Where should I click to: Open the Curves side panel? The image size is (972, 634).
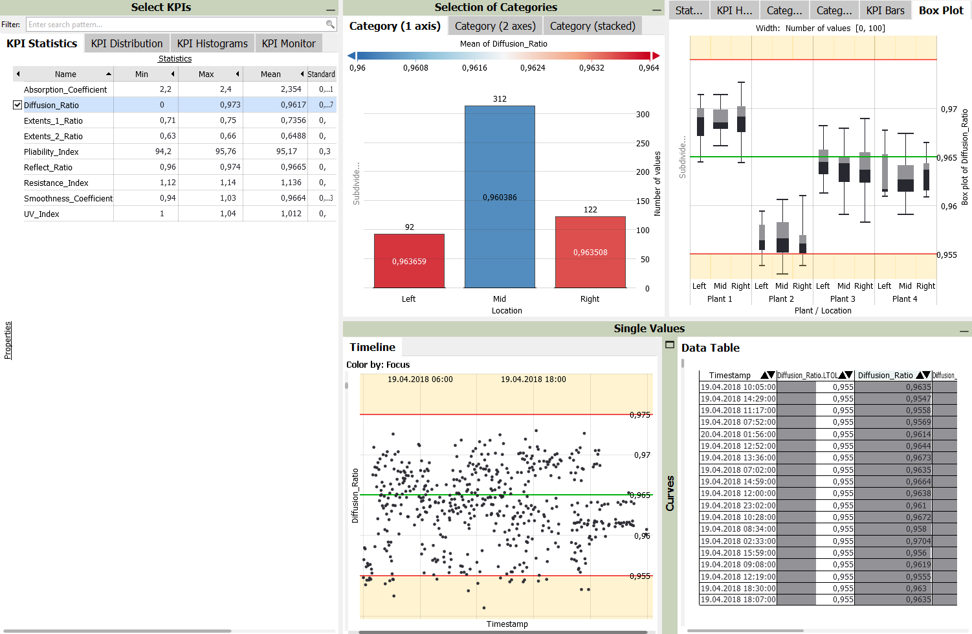tap(670, 493)
